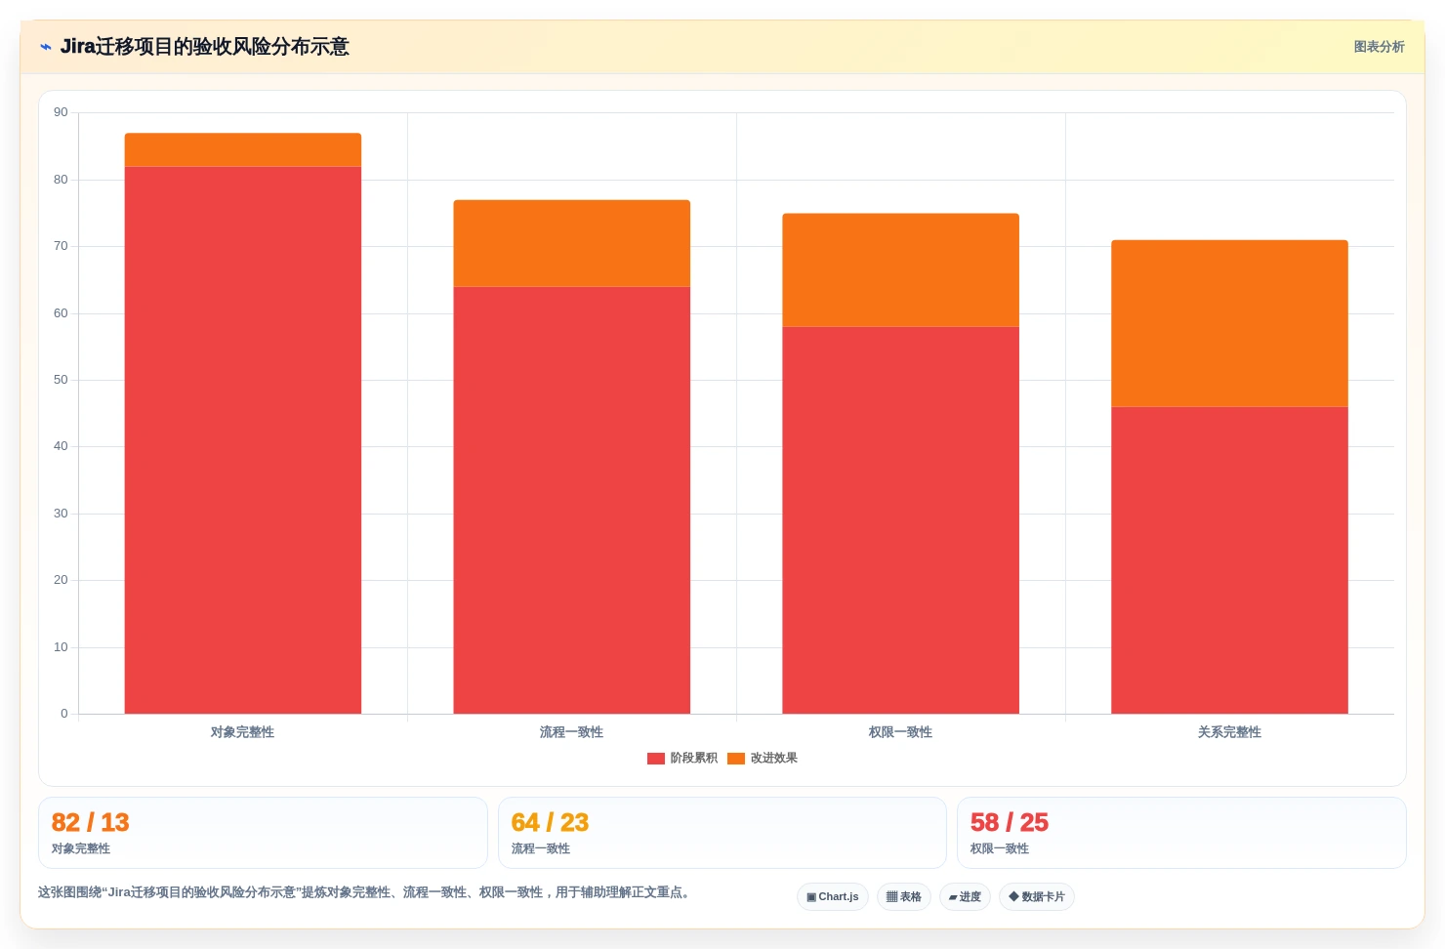The width and height of the screenshot is (1445, 949).
Task: Click the 流程一致性 x-axis label
Action: [x=572, y=732]
